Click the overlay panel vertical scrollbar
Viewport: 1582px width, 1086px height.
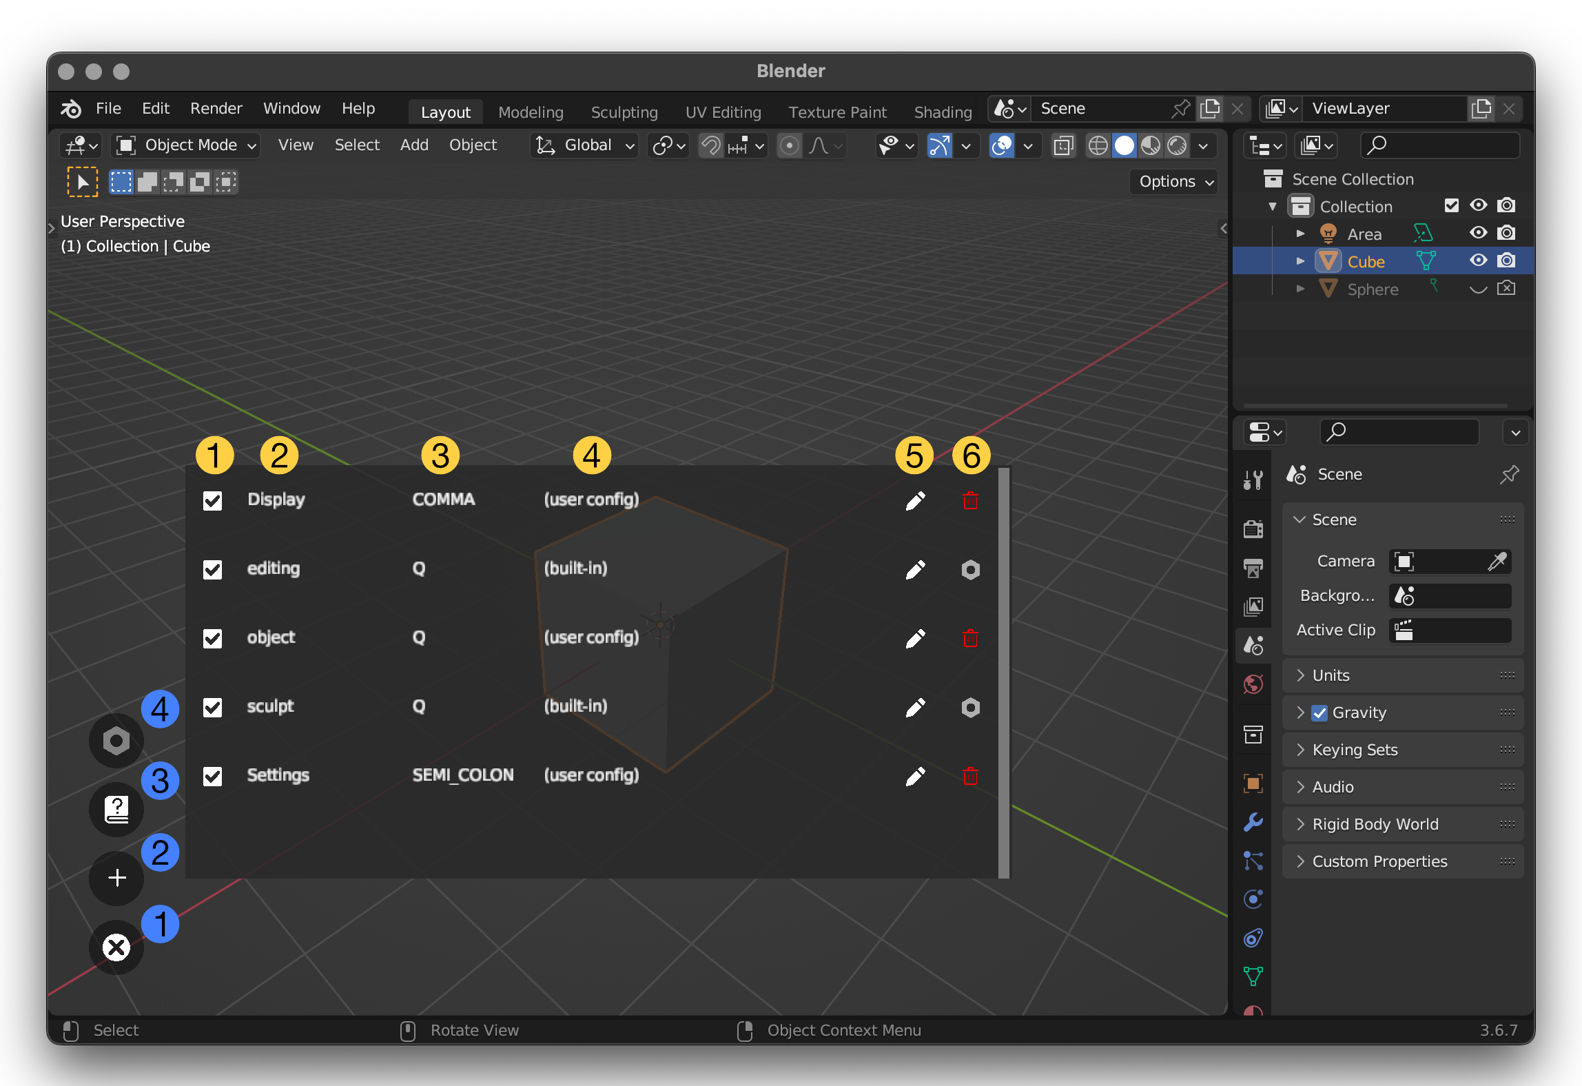point(1004,673)
